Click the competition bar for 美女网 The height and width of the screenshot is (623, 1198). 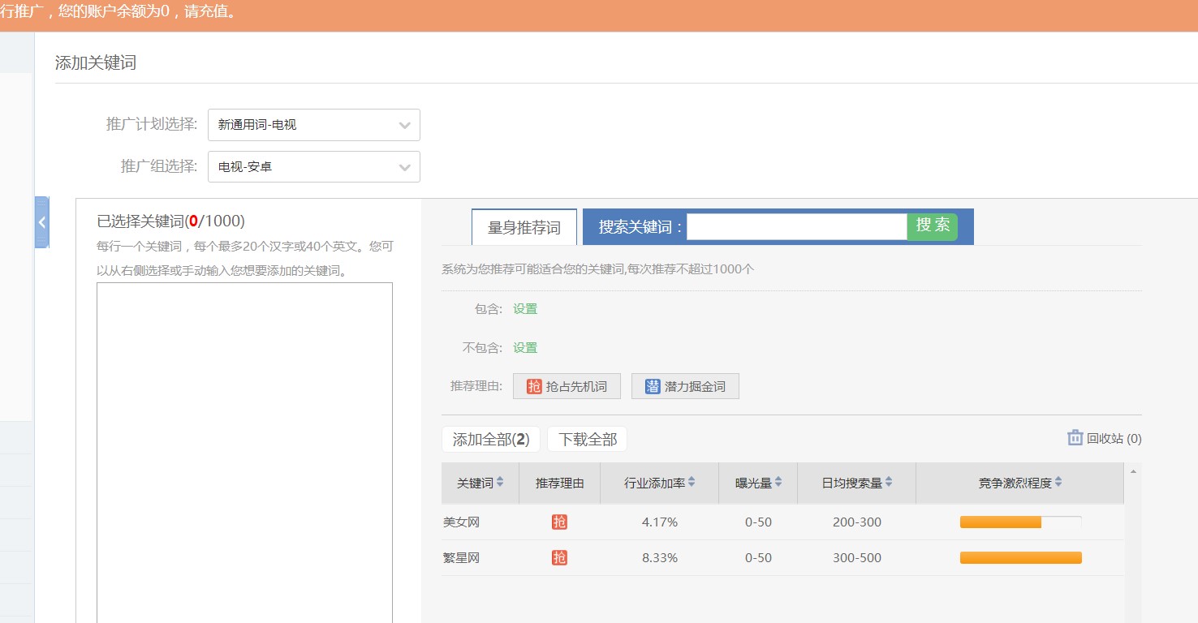[1020, 522]
